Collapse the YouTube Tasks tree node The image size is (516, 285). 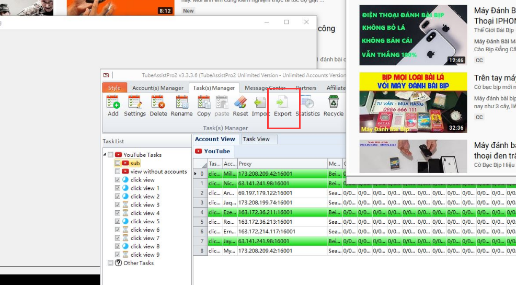point(105,155)
